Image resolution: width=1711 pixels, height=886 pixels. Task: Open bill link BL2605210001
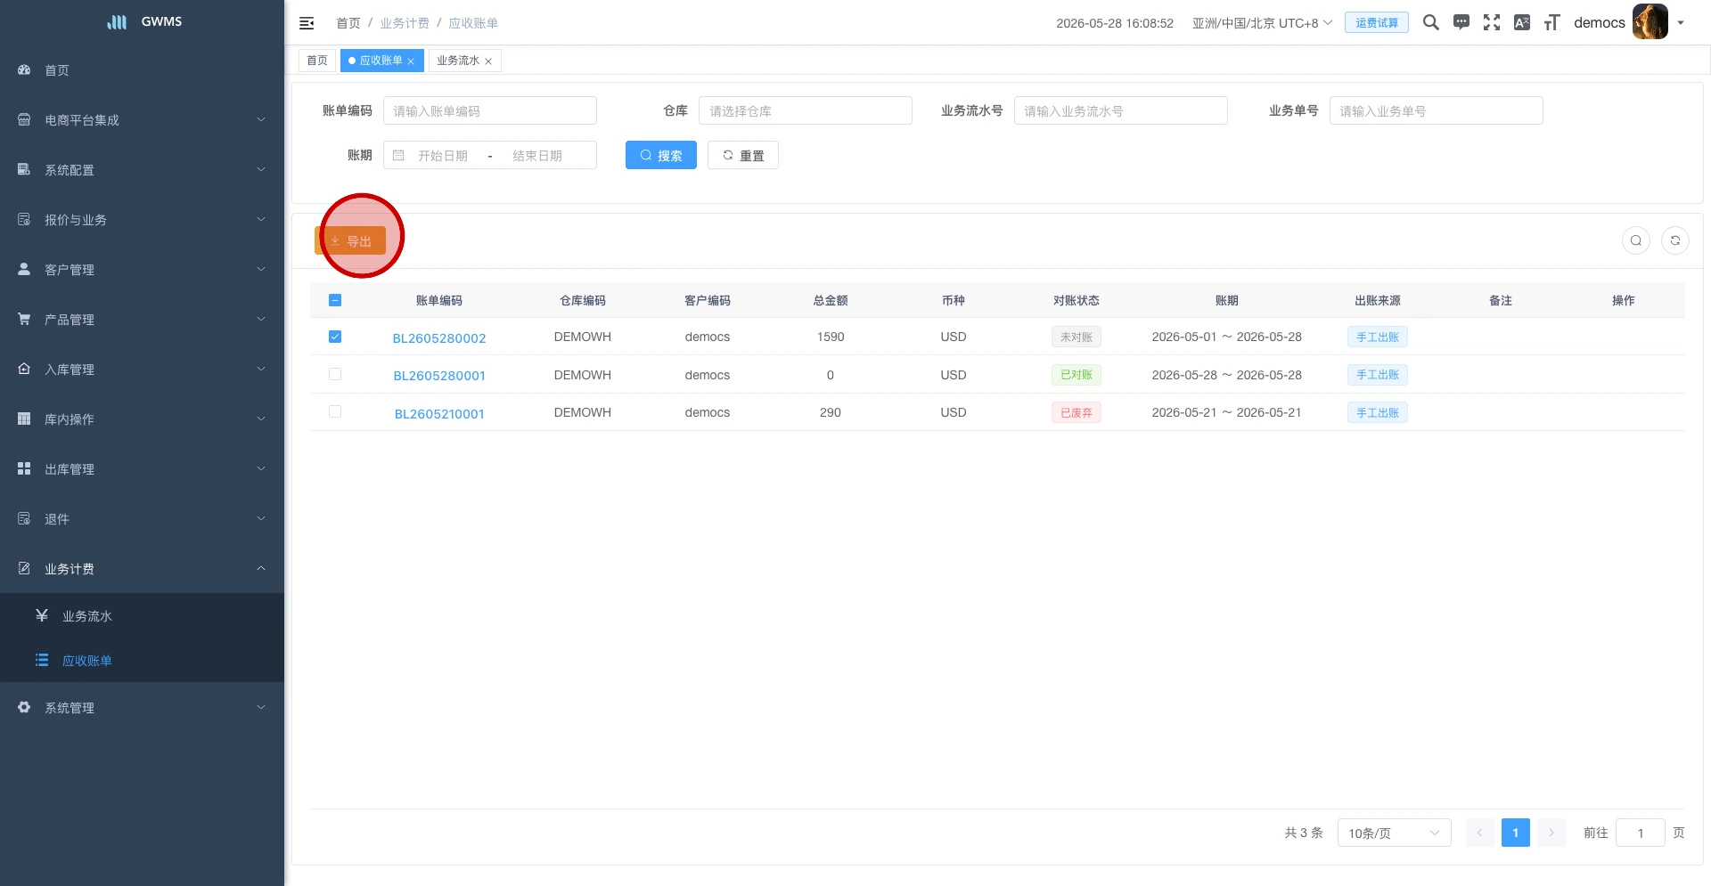pyautogui.click(x=439, y=414)
